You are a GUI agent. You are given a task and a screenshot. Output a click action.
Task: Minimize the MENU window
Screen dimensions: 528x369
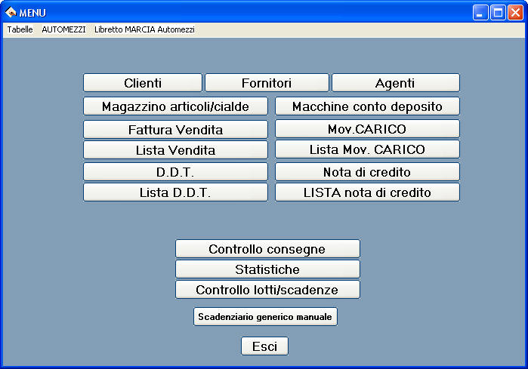tap(480, 13)
